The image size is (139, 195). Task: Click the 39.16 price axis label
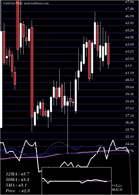pos(130,94)
